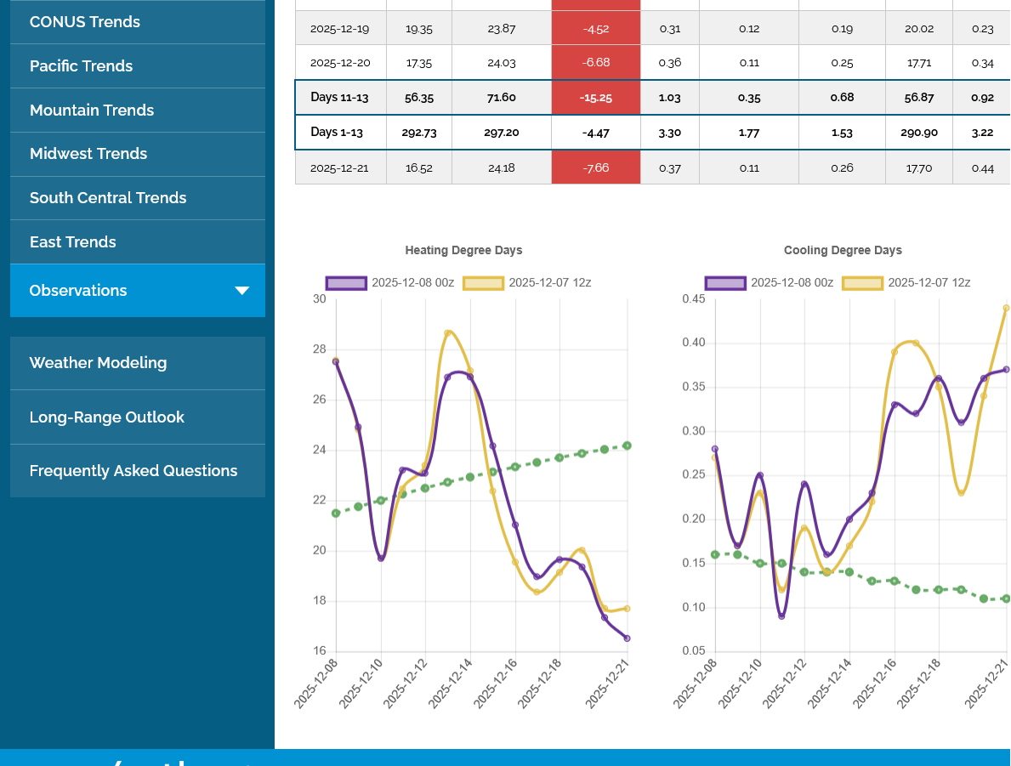Open the Weather Modeling page

pyautogui.click(x=98, y=363)
